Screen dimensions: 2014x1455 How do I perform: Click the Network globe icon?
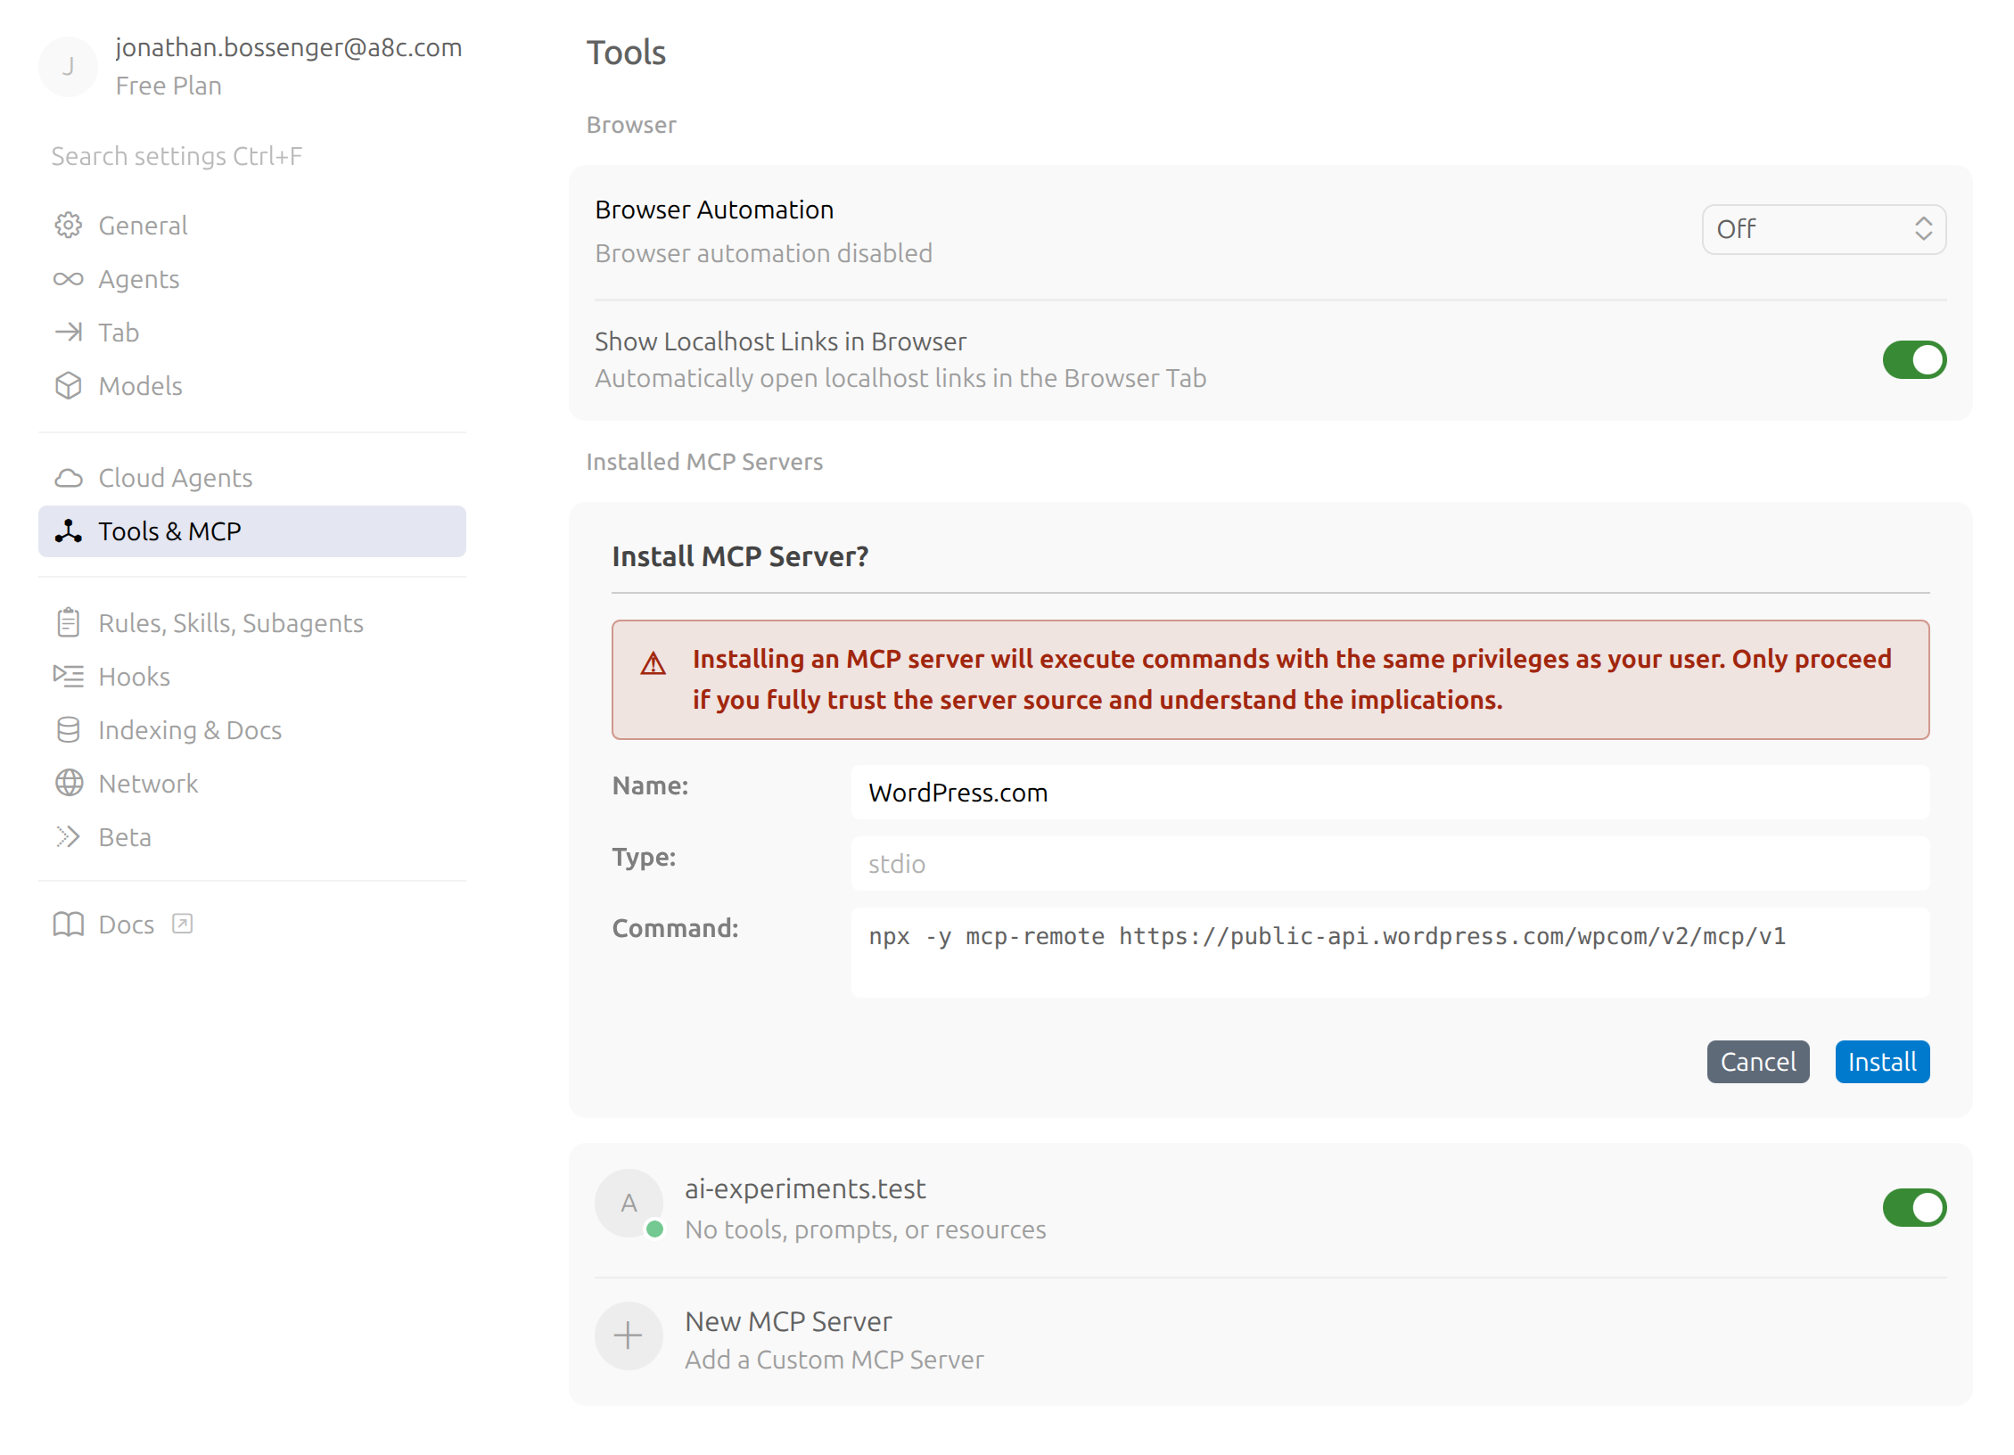pos(68,783)
